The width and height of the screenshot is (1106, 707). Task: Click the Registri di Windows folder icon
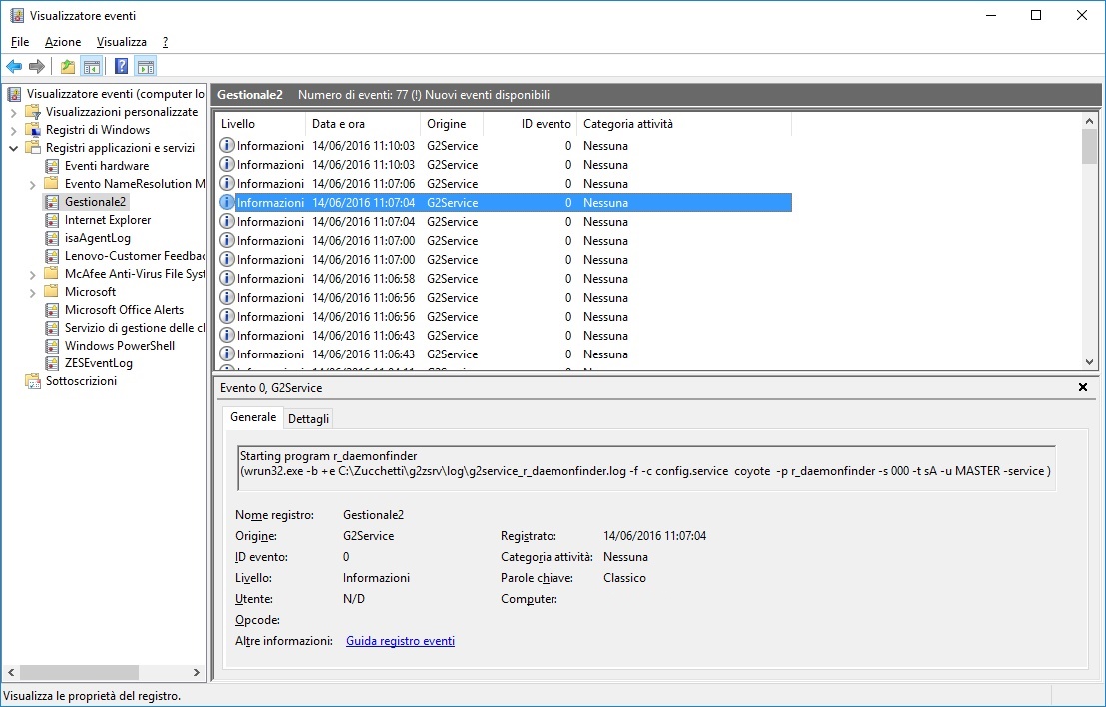33,130
